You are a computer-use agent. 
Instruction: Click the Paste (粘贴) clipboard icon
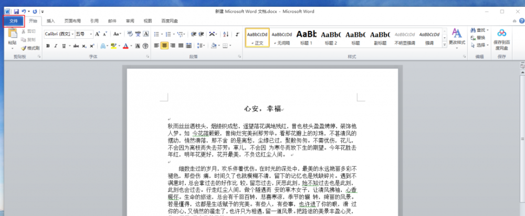pyautogui.click(x=12, y=36)
